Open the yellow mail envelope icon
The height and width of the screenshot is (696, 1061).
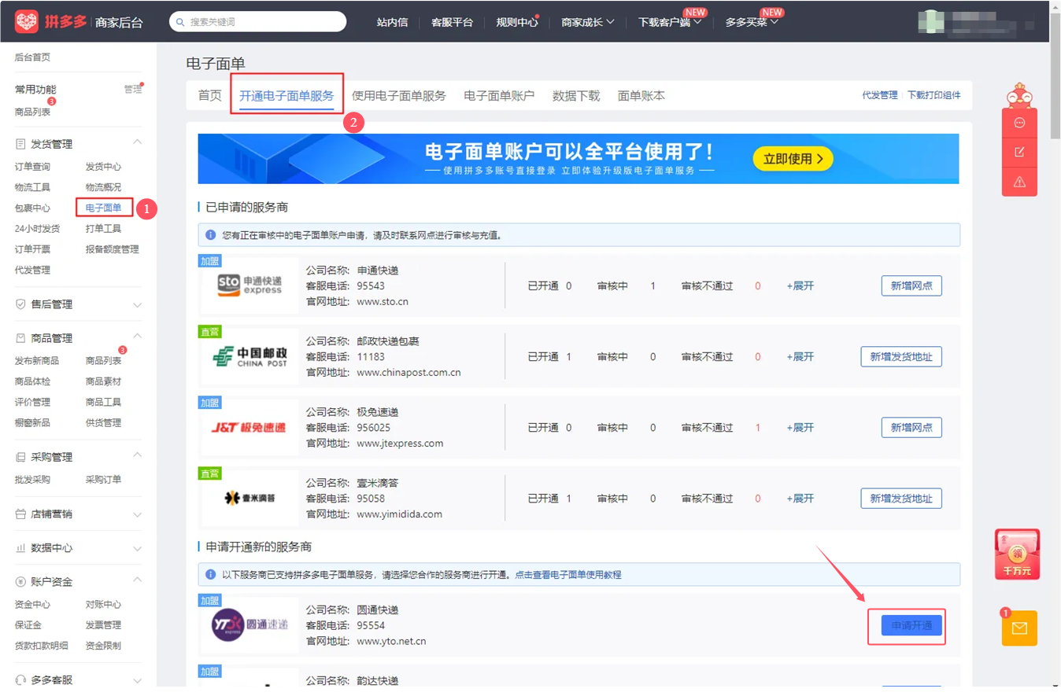(x=1019, y=628)
